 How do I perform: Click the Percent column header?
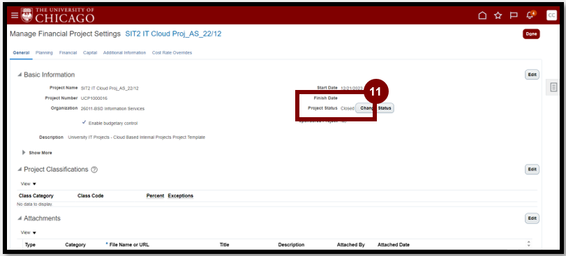[x=155, y=196]
